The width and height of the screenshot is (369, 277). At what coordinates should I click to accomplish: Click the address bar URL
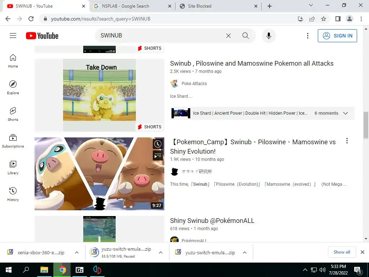tap(101, 19)
